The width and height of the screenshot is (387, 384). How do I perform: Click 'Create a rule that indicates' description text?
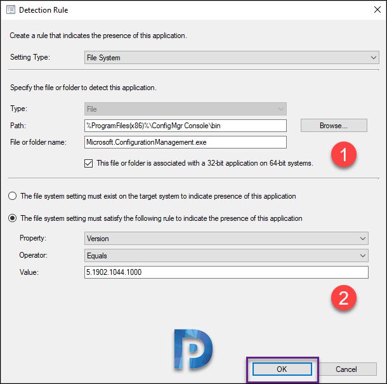98,36
